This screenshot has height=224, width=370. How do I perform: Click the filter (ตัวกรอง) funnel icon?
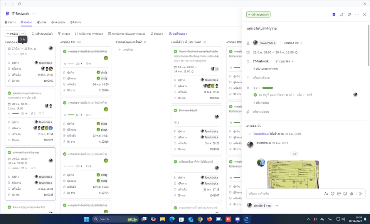coord(59,34)
